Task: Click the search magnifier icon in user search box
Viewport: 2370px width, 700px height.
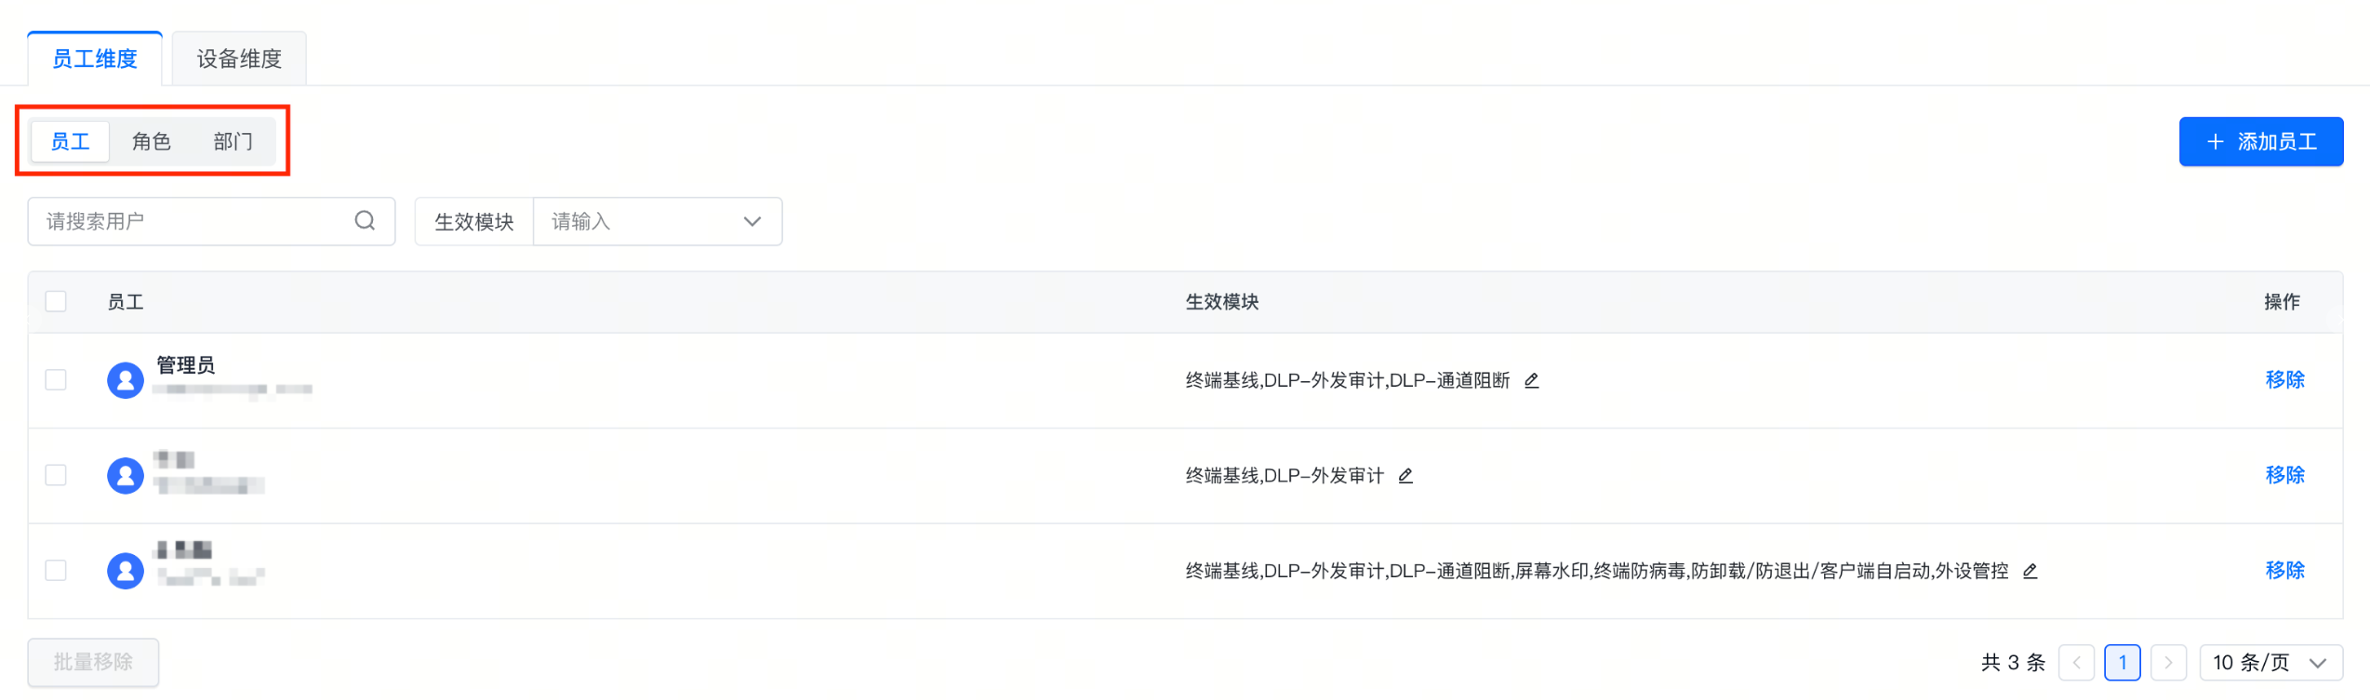Action: (x=365, y=221)
